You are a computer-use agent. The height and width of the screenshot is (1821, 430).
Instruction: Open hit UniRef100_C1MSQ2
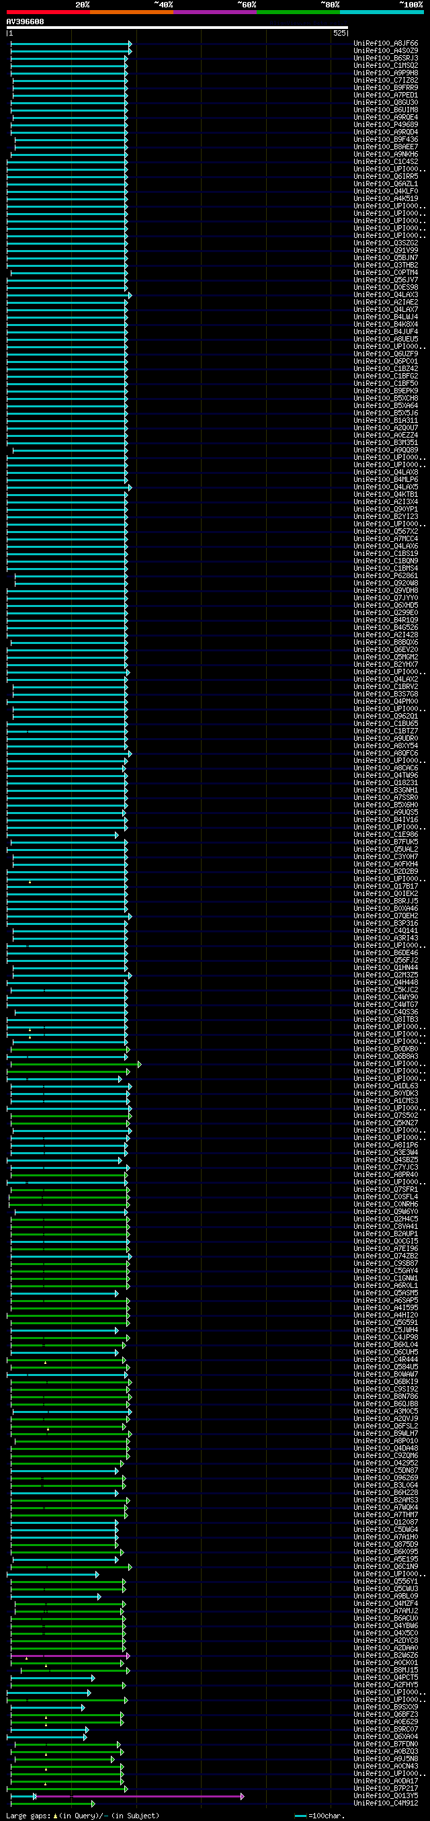click(x=386, y=66)
